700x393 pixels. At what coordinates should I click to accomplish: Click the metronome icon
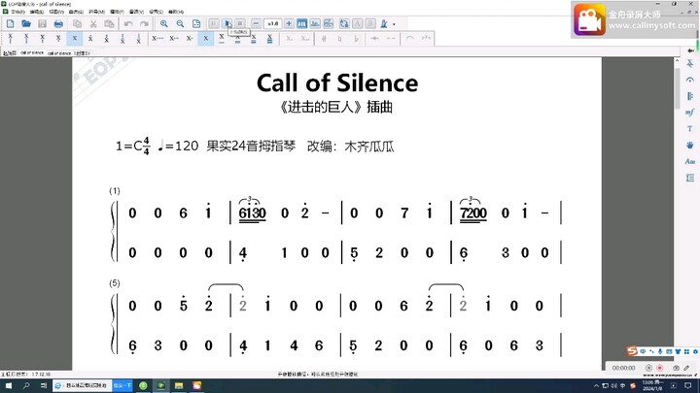pos(384,23)
